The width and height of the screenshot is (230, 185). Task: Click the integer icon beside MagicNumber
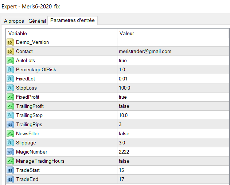click(10, 152)
